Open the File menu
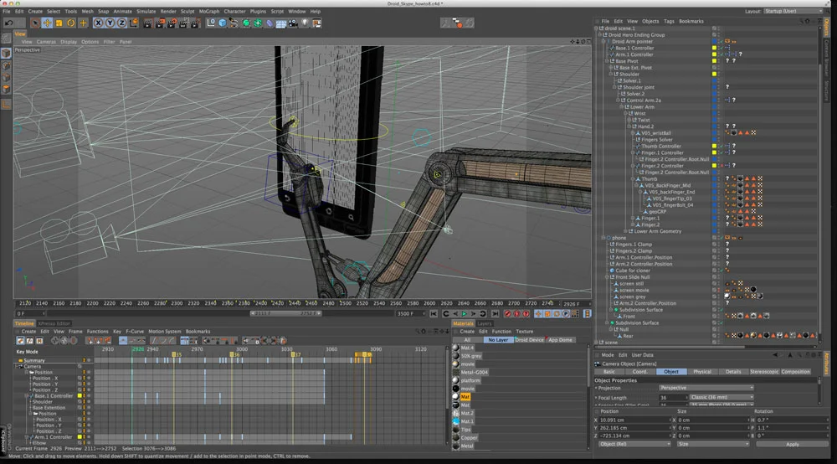 [x=7, y=11]
